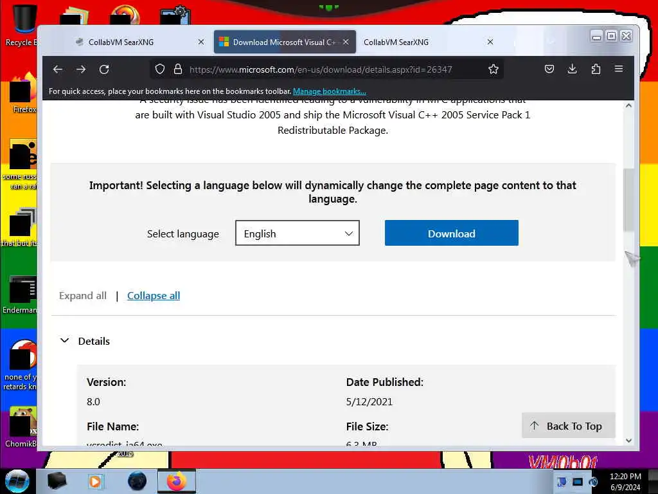Click the File Name: label
658x494 pixels.
click(112, 426)
